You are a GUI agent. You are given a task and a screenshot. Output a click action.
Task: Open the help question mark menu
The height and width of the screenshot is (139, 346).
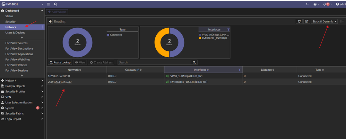click(x=316, y=4)
